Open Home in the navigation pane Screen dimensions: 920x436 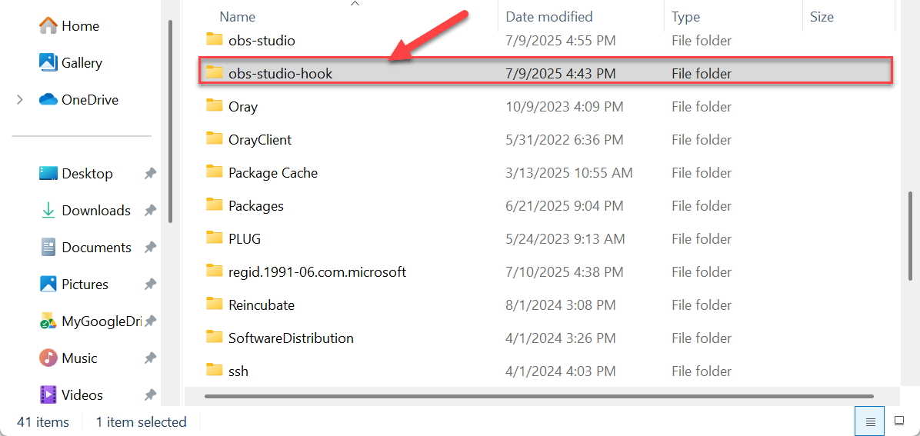(68, 26)
